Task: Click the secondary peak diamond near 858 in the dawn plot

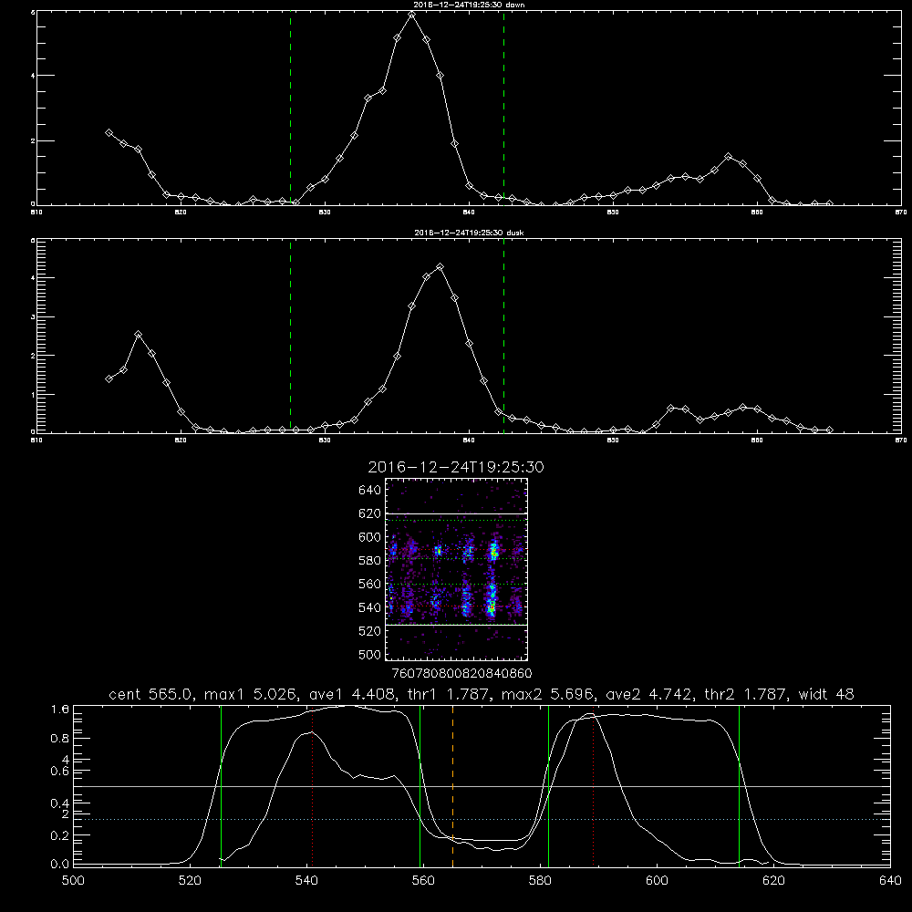Action: 728,157
